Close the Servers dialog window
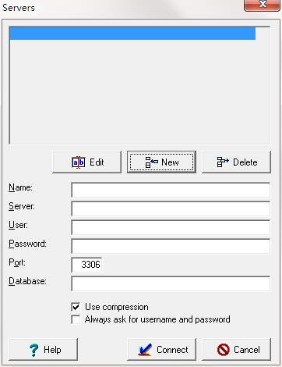Screen dimensions: 282x367 pos(262,5)
